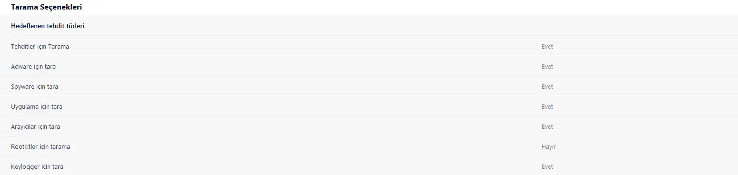Screen dimensions: 738x175
Task: Open the Adware için tara settings row
Action: pos(369,66)
